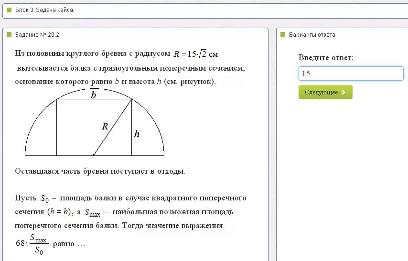Click the line 'вытесывается балка с прямоугольным поперечным сечением,'
The height and width of the screenshot is (261, 408).
tap(131, 68)
